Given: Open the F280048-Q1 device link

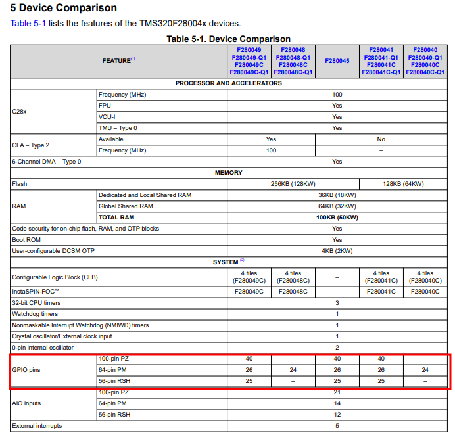Looking at the screenshot, I should click(x=293, y=57).
